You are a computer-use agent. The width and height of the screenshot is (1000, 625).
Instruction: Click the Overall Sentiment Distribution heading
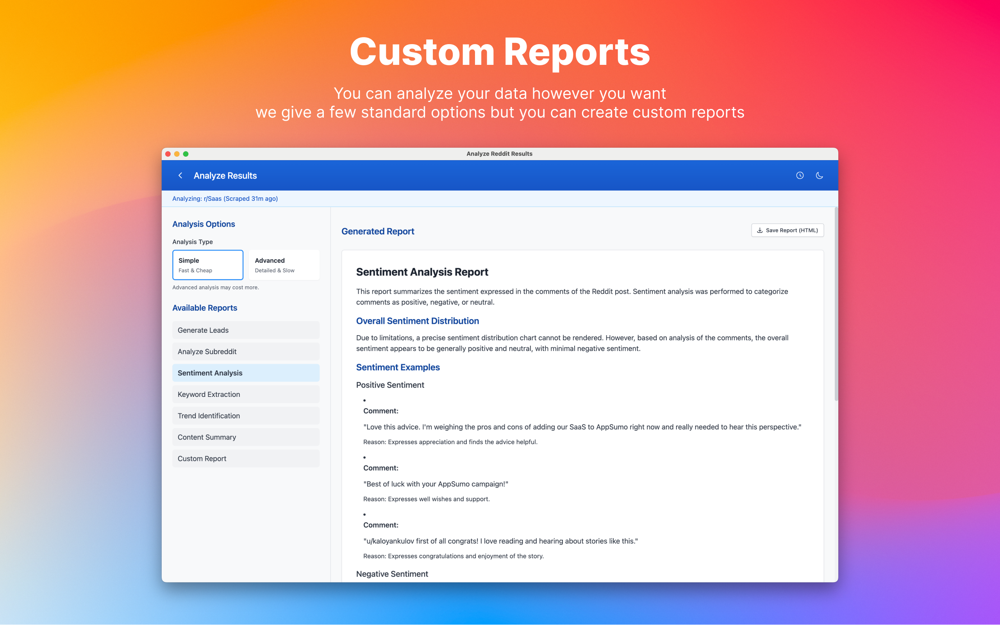coord(417,321)
